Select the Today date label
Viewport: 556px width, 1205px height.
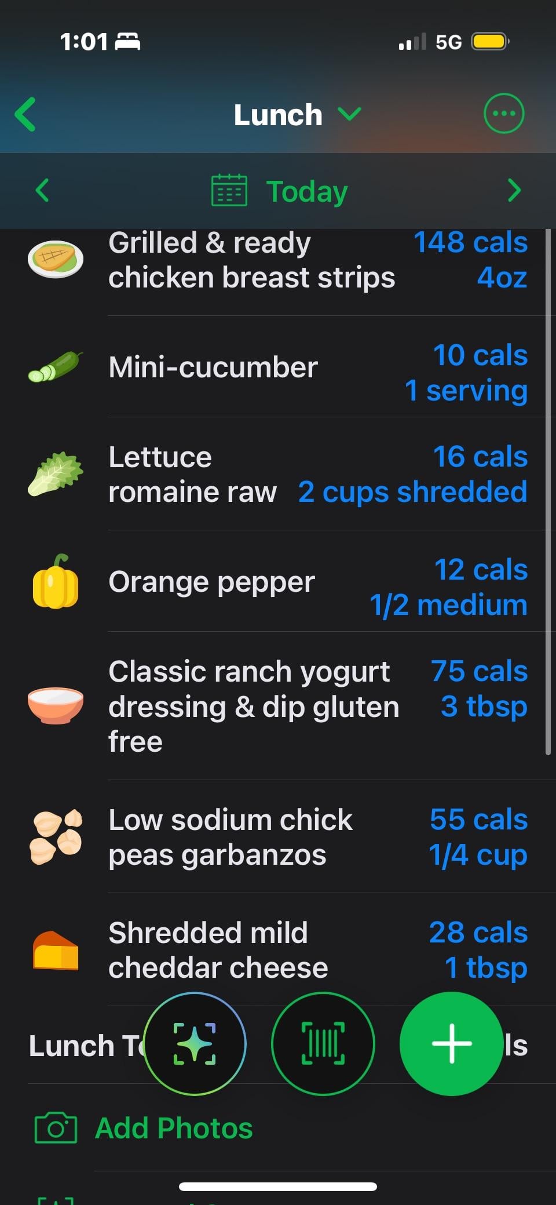[306, 191]
